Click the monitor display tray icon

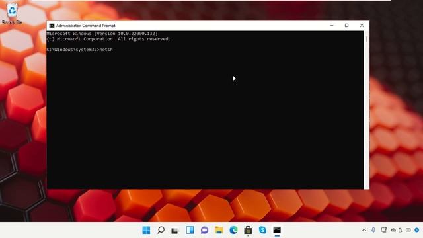coord(383,230)
